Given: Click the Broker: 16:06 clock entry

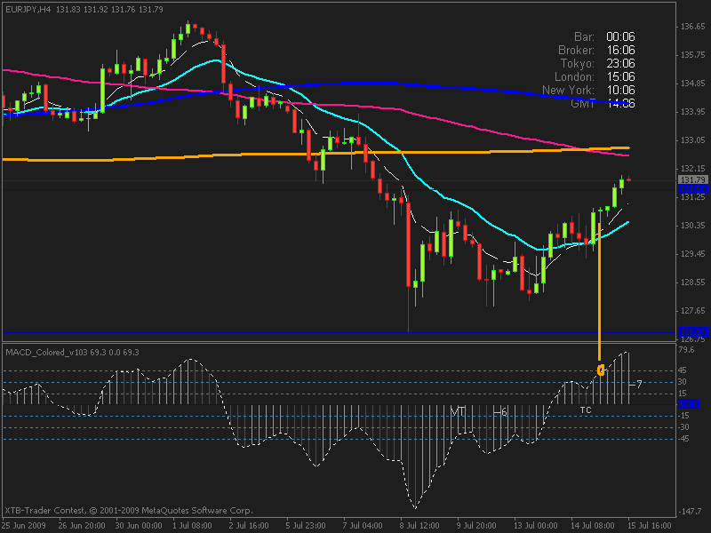Looking at the screenshot, I should pos(596,50).
